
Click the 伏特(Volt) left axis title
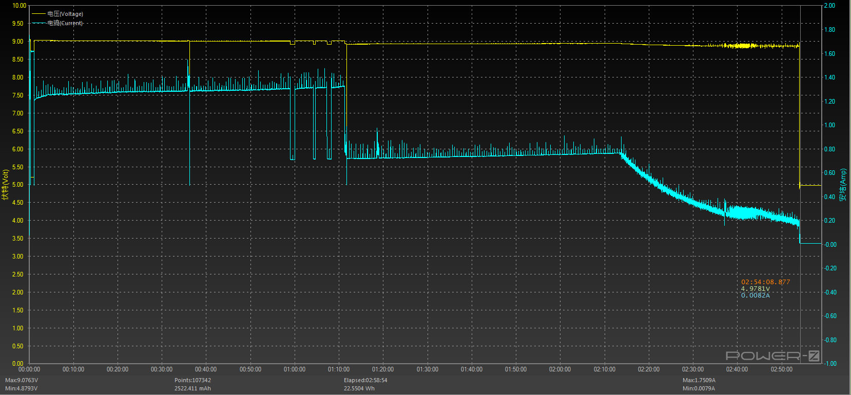[6, 185]
